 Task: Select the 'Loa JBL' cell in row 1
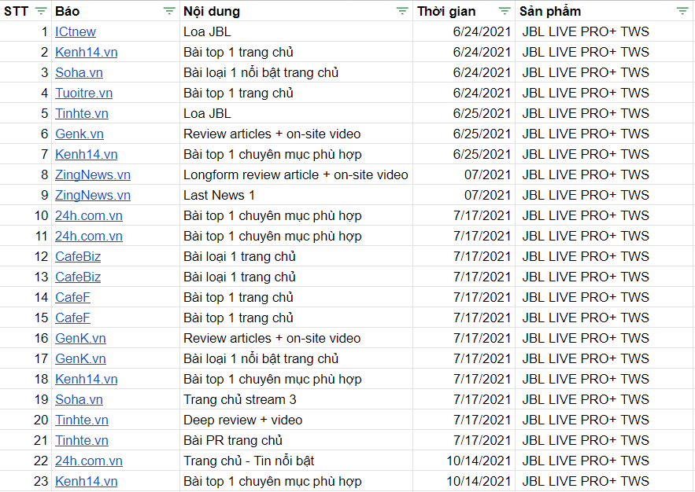[x=296, y=32]
